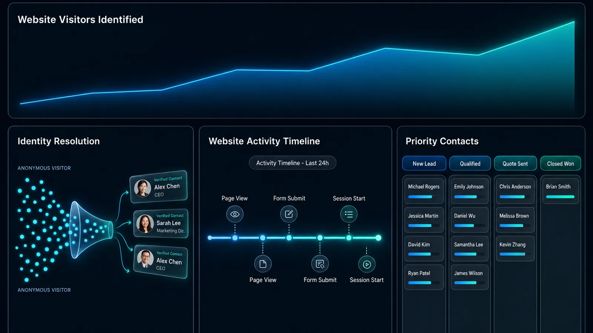The height and width of the screenshot is (333, 593).
Task: Open Melissa Brown contact card
Action: tap(515, 220)
